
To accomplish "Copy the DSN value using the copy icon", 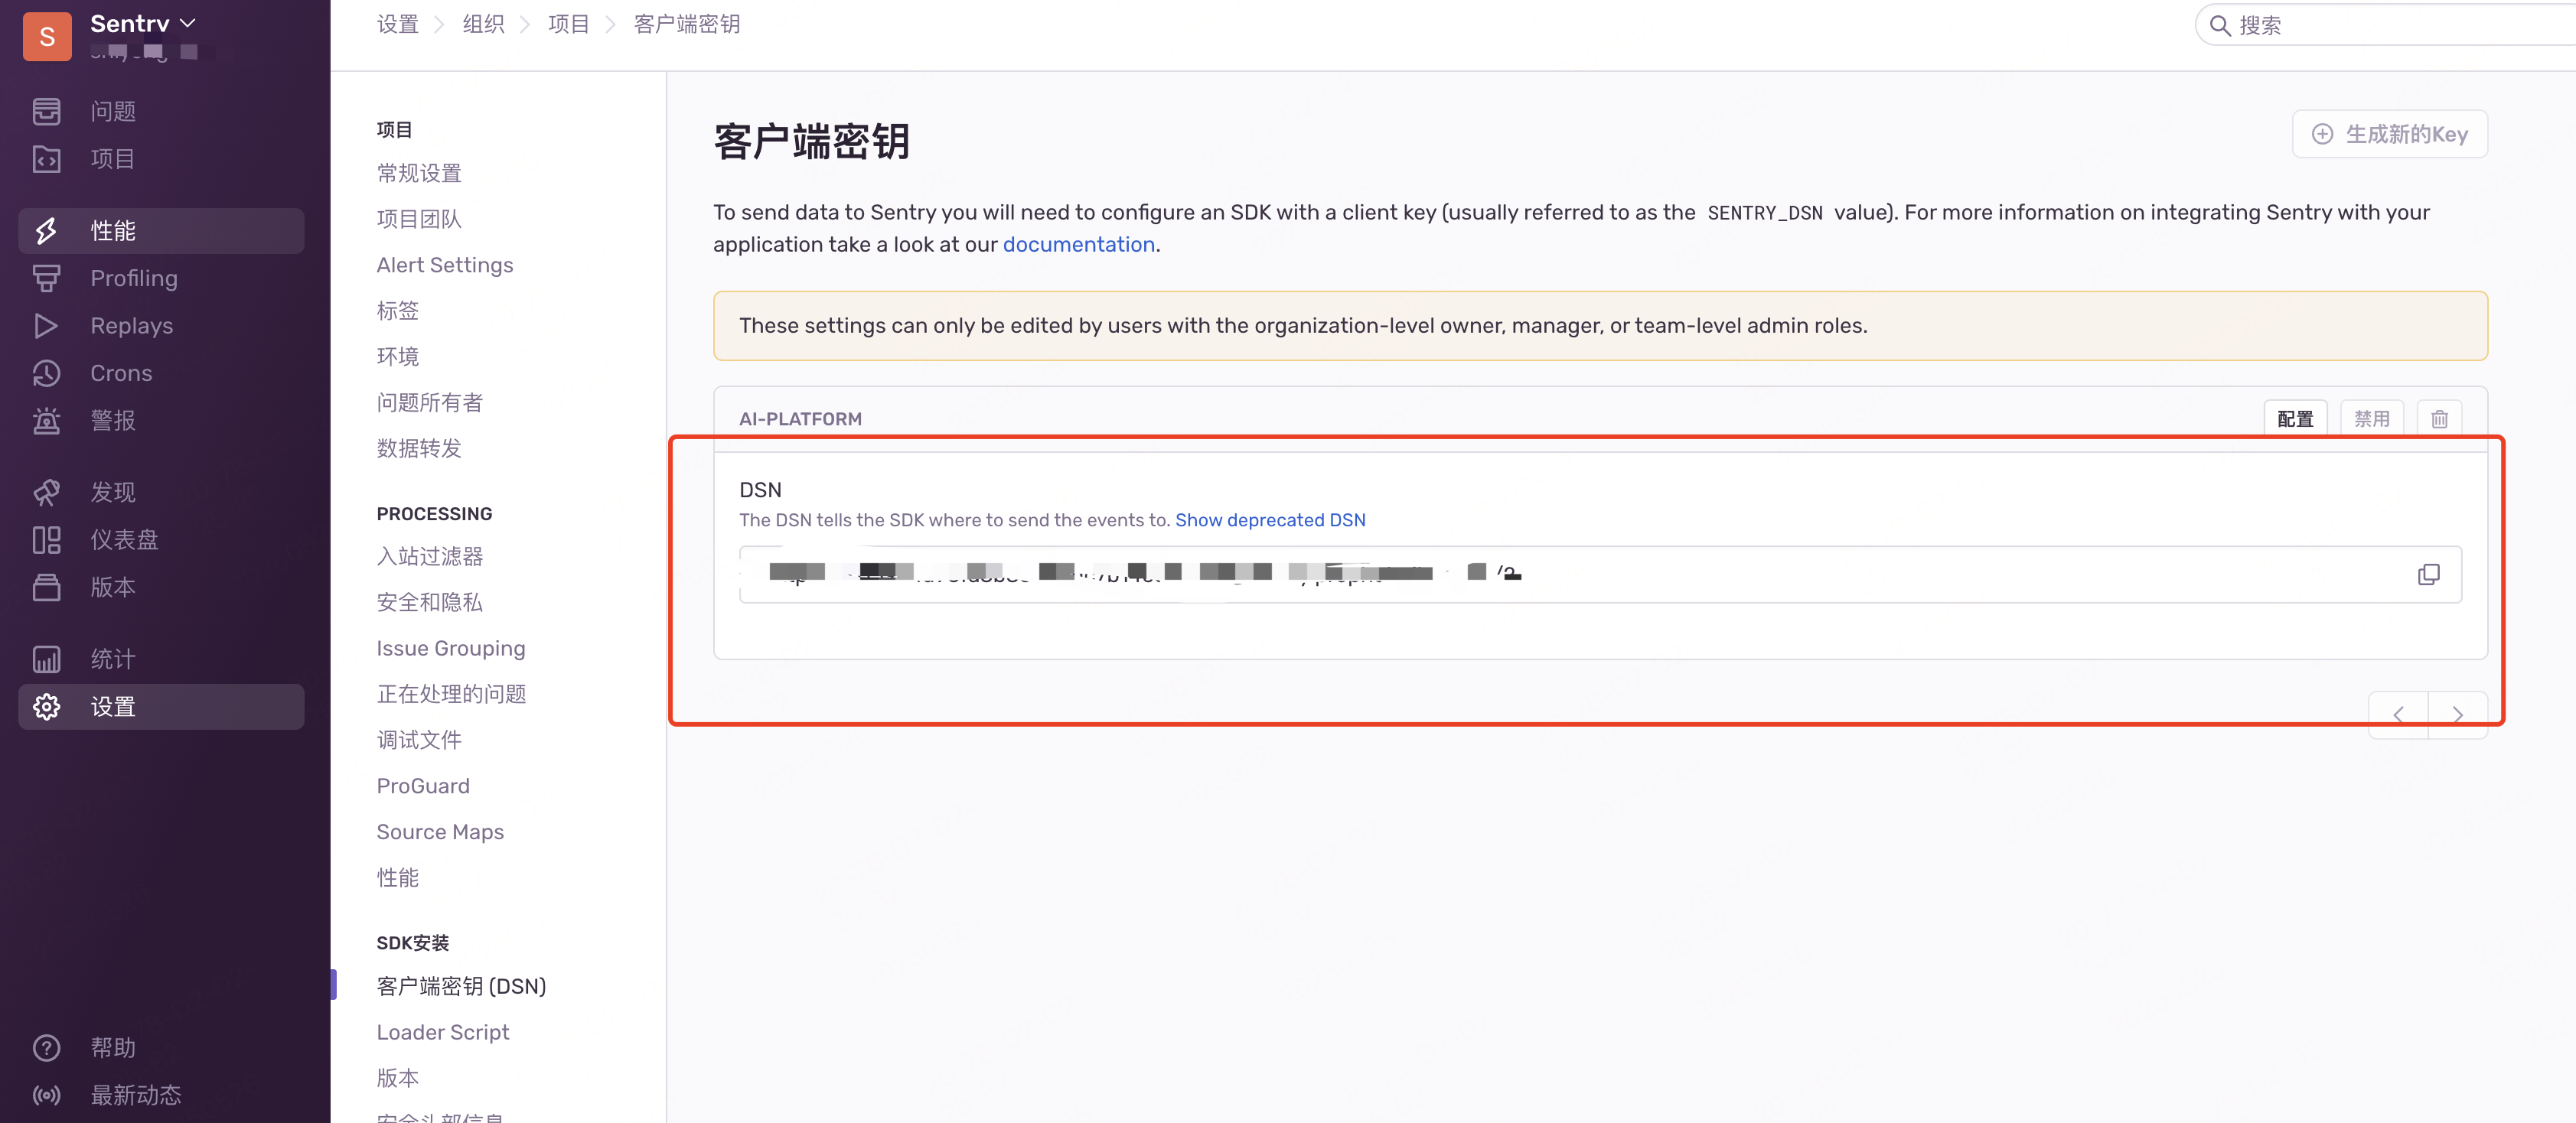I will pos(2428,575).
